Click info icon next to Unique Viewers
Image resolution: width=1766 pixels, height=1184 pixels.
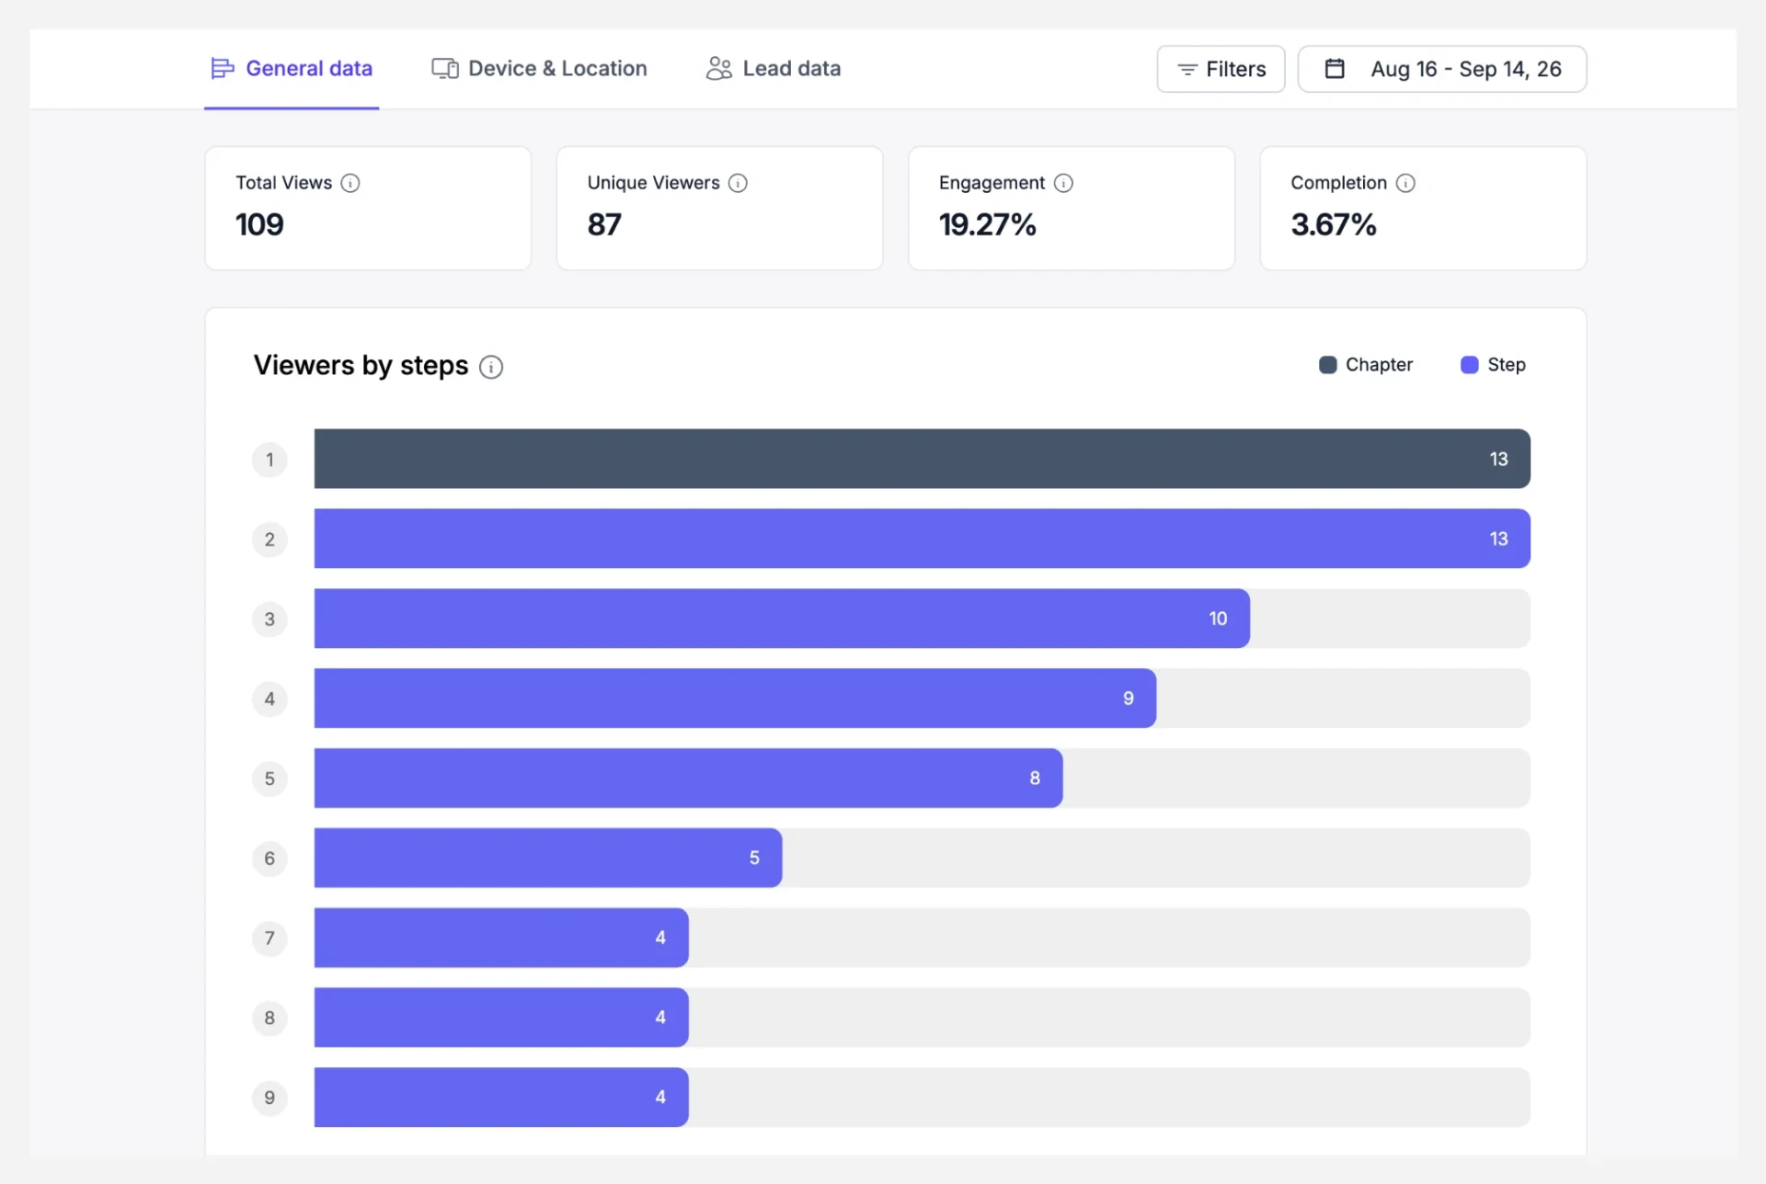pyautogui.click(x=738, y=183)
